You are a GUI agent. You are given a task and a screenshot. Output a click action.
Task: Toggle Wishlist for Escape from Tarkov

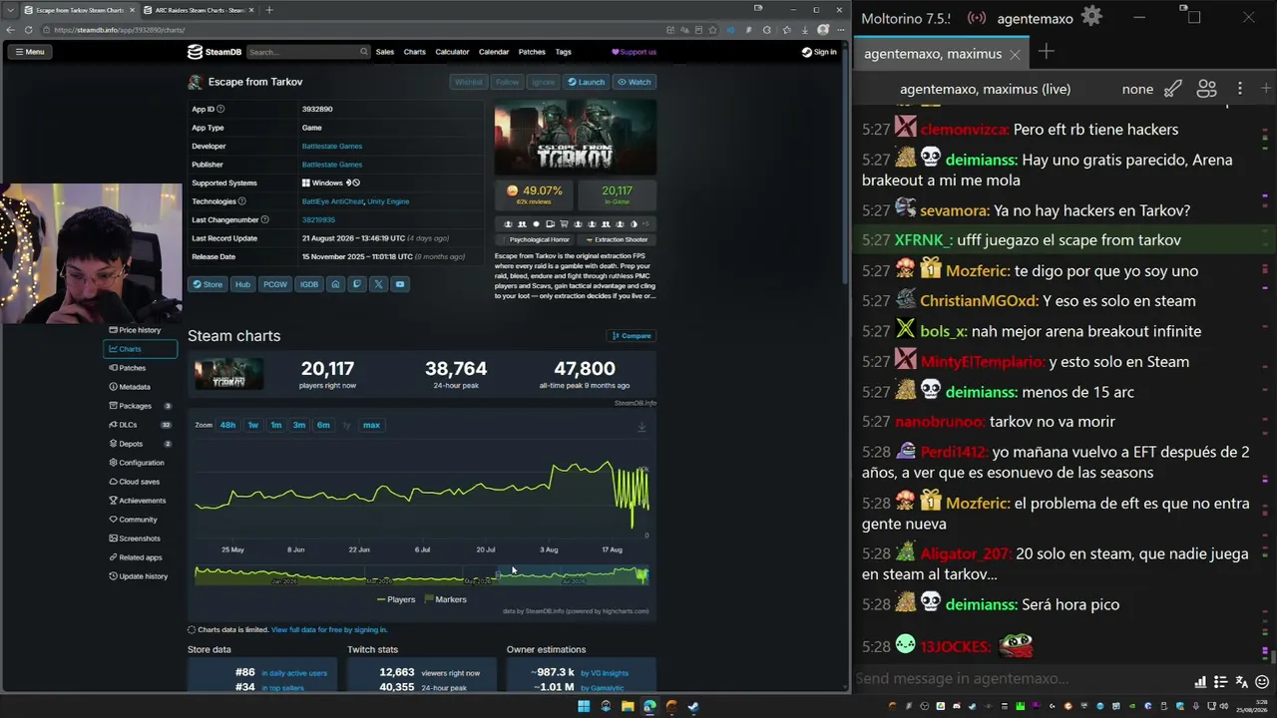coord(468,82)
